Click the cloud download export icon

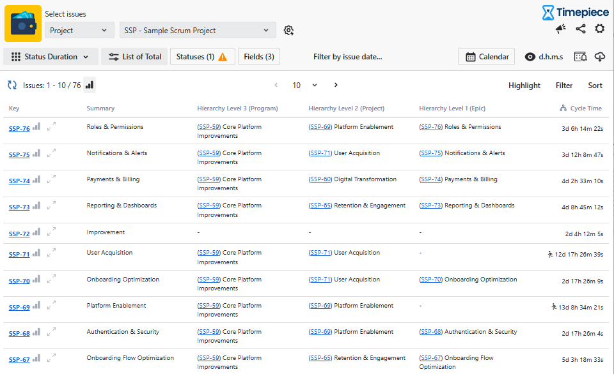pos(599,57)
